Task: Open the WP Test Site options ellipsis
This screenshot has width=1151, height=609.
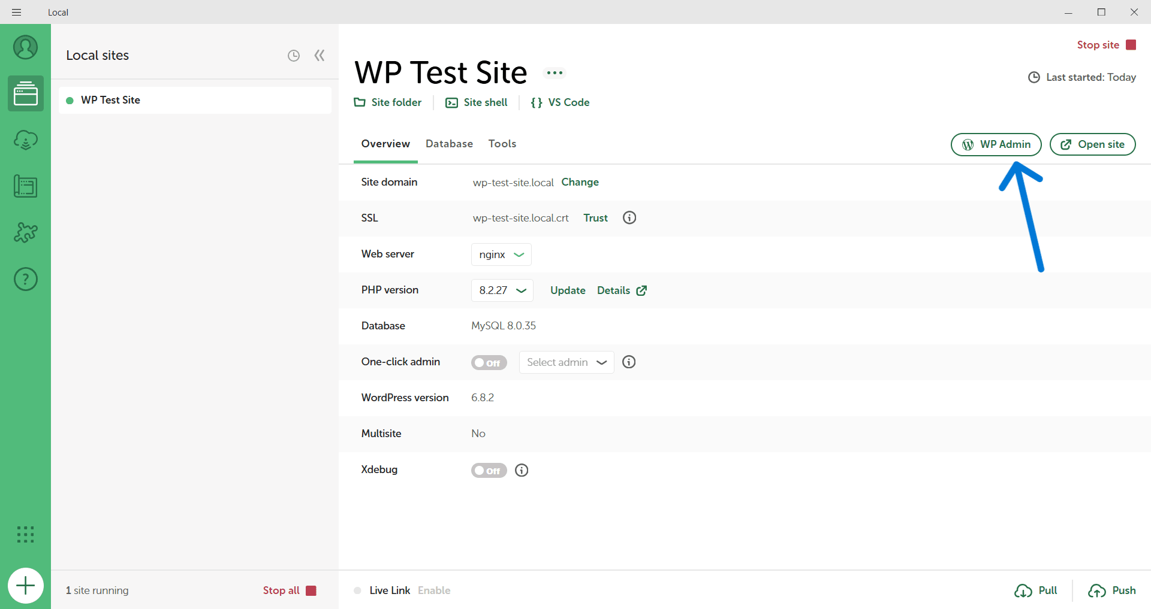Action: tap(555, 73)
